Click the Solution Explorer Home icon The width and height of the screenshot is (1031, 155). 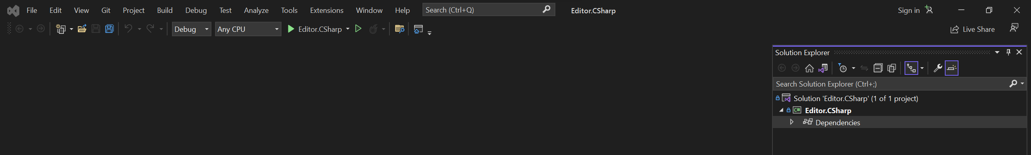[809, 68]
